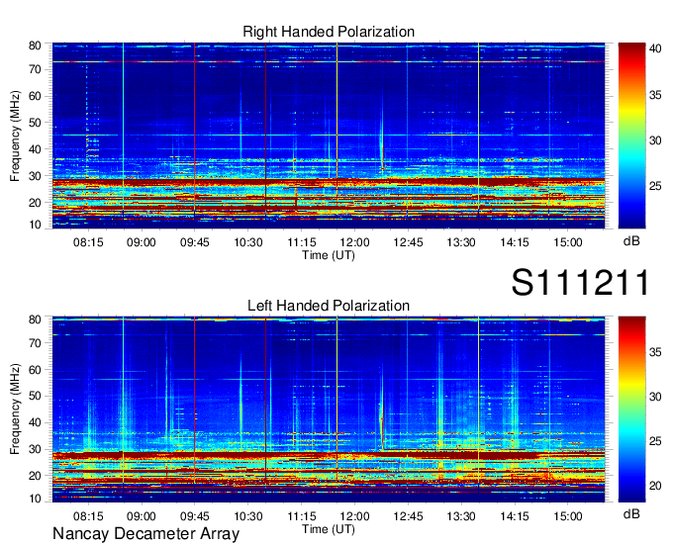Click the S111211 label
Screen dimensions: 673x546
(580, 282)
